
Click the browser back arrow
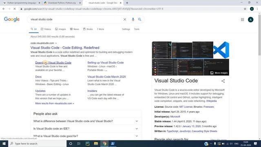[4, 9]
